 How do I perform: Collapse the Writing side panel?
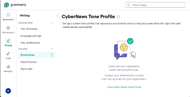(57, 16)
